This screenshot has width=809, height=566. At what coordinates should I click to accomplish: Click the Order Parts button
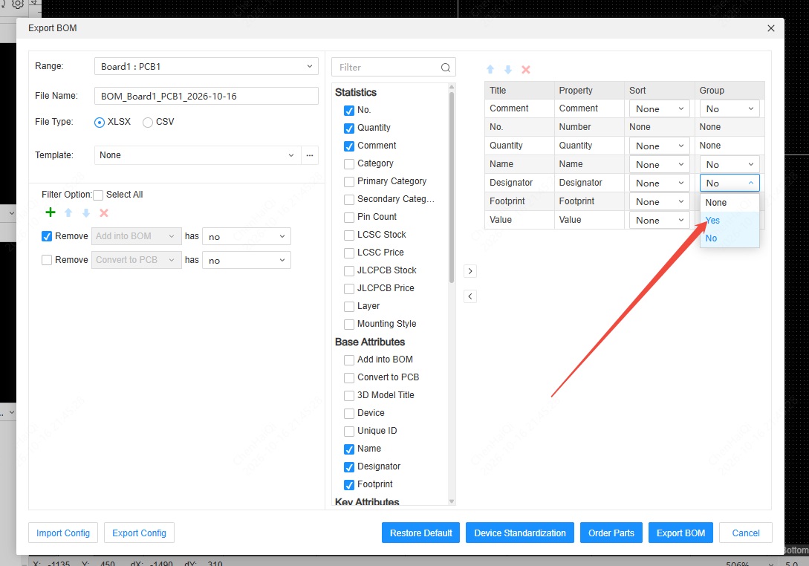pyautogui.click(x=611, y=533)
